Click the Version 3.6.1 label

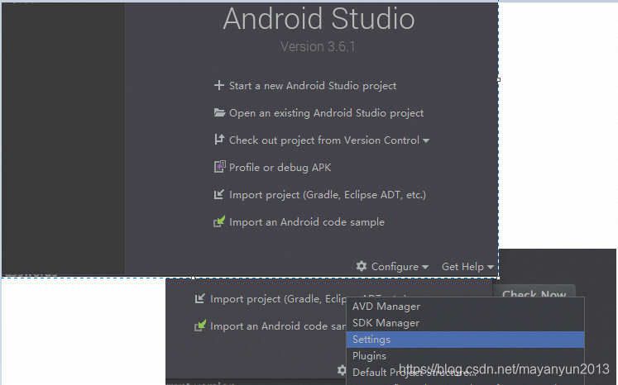coord(318,46)
